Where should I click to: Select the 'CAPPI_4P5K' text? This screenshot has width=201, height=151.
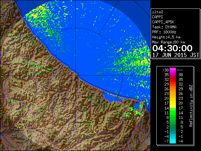click(x=163, y=22)
